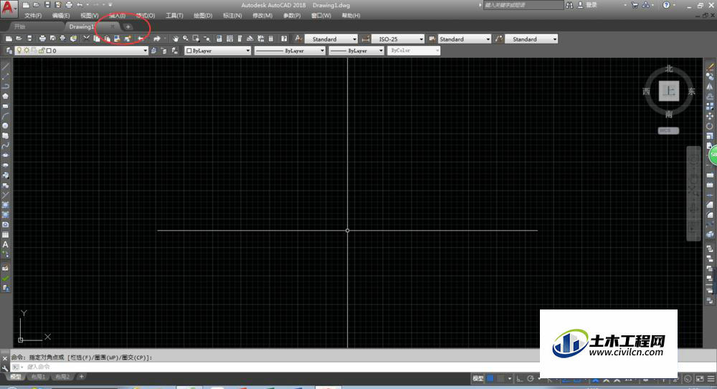Click the Cut scissors icon

point(86,39)
